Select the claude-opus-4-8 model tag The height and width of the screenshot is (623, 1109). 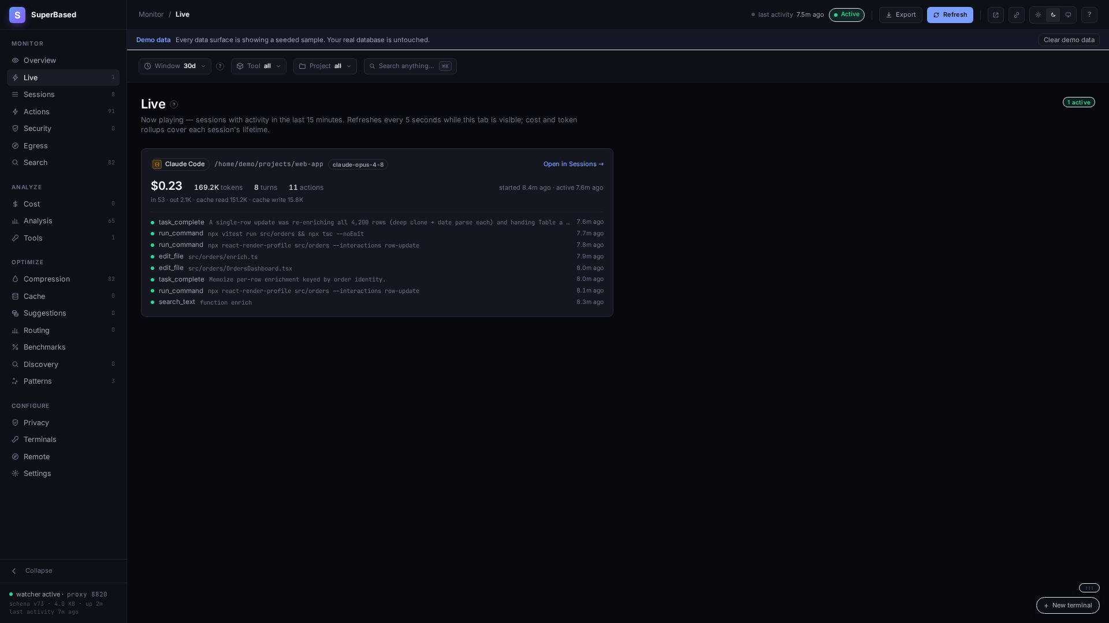pyautogui.click(x=358, y=165)
